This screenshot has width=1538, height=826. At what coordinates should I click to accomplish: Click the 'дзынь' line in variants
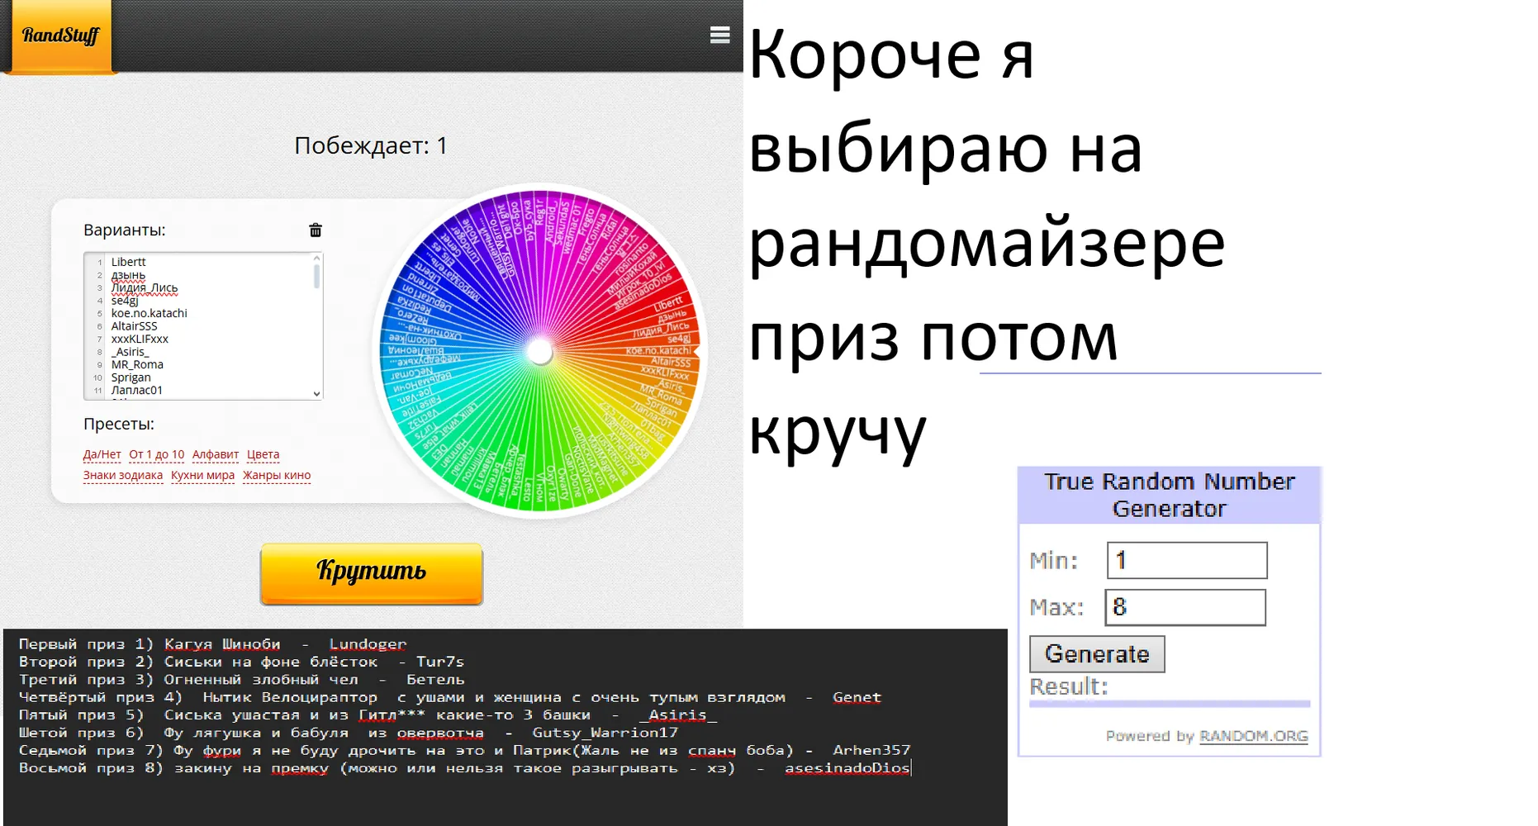point(128,275)
